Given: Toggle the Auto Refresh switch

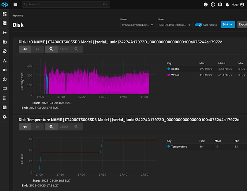Looking at the screenshot, I should tap(198, 25).
